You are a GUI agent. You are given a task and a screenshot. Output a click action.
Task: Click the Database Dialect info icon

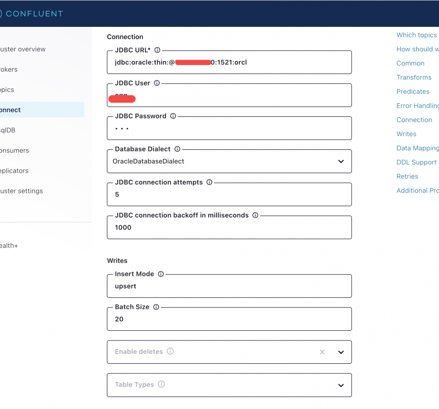pos(177,149)
